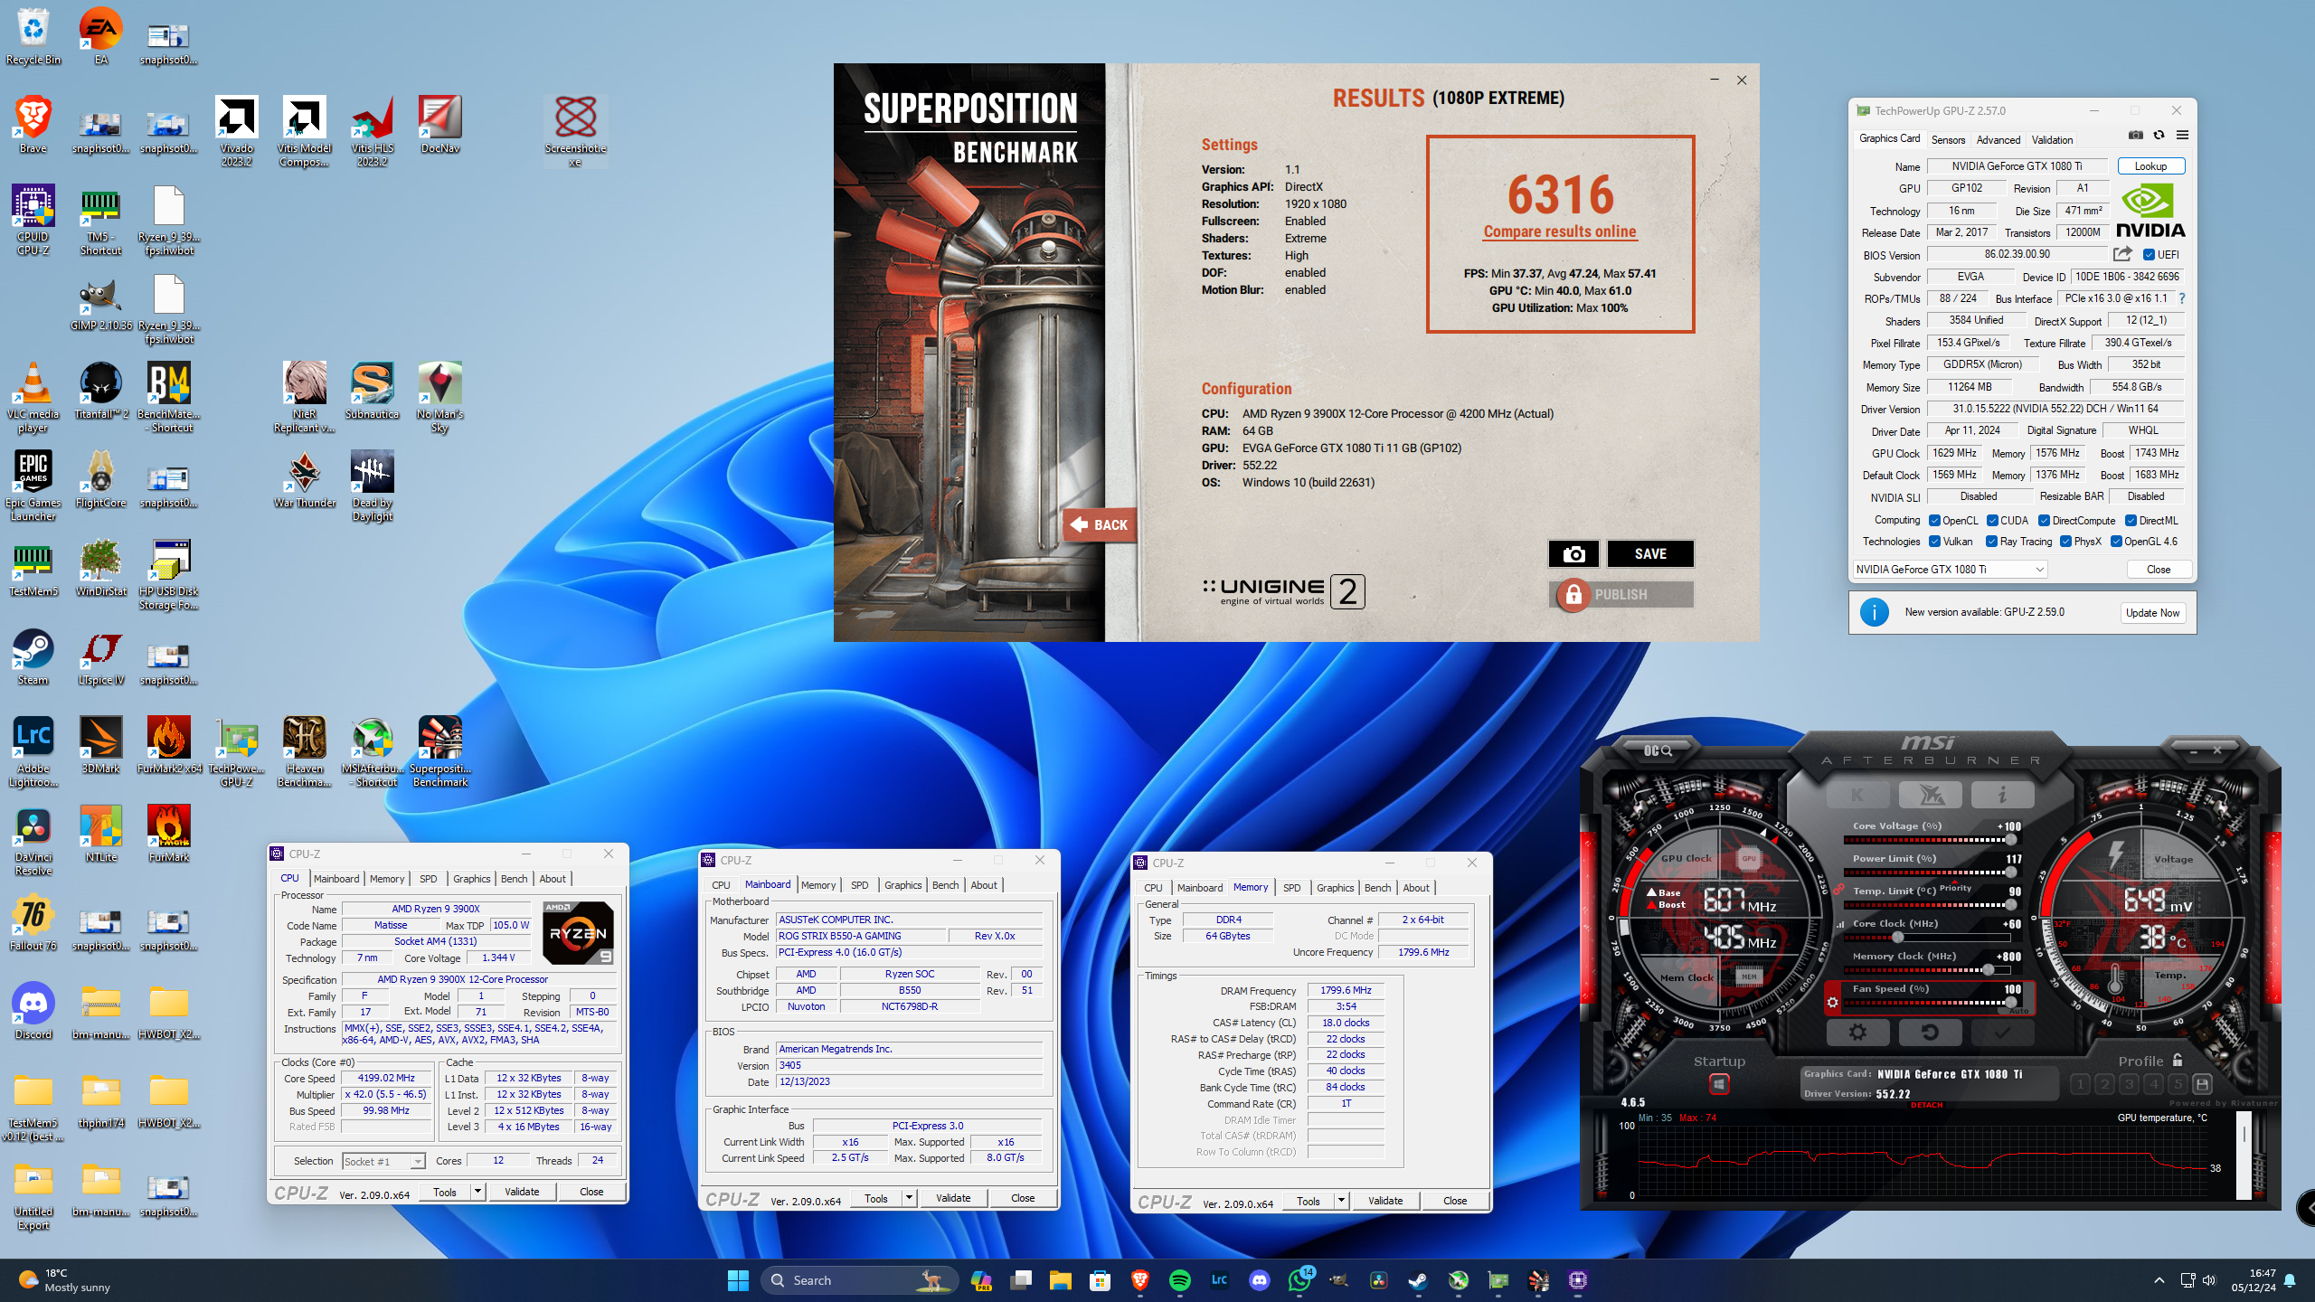Open Tools dropdown arrow in CPU-Z Memory window
Viewport: 2315px width, 1302px height.
(x=1341, y=1201)
